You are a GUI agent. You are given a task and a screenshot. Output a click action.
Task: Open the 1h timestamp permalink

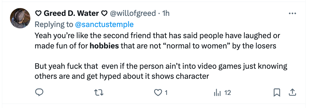pos(166,13)
